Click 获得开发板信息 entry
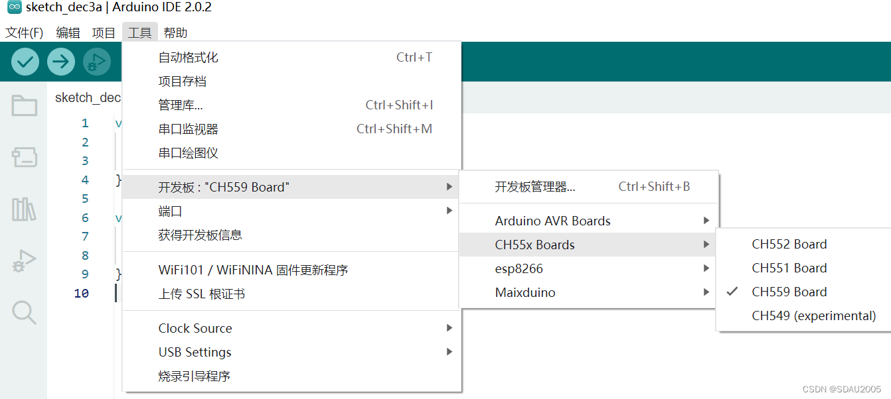 [200, 235]
